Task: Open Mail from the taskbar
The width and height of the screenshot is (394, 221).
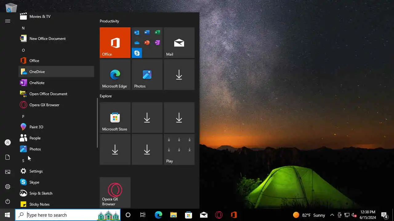Action: [203, 215]
